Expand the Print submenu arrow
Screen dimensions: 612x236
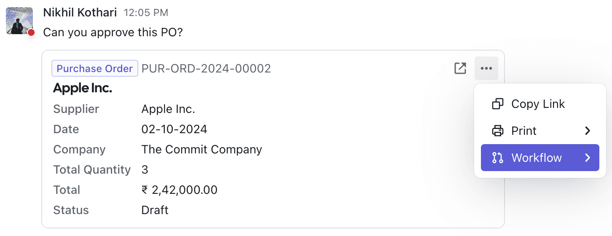[588, 131]
